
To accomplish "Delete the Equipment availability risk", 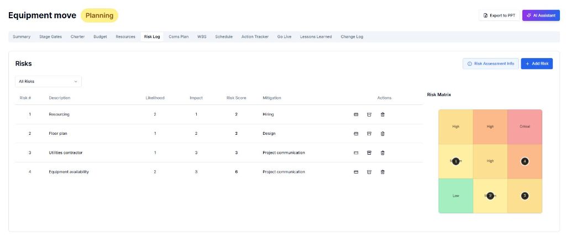I will [382, 172].
